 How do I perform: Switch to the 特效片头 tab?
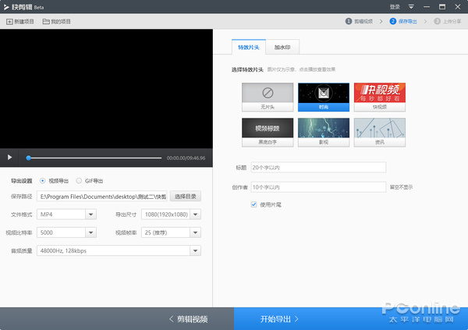[x=249, y=48]
